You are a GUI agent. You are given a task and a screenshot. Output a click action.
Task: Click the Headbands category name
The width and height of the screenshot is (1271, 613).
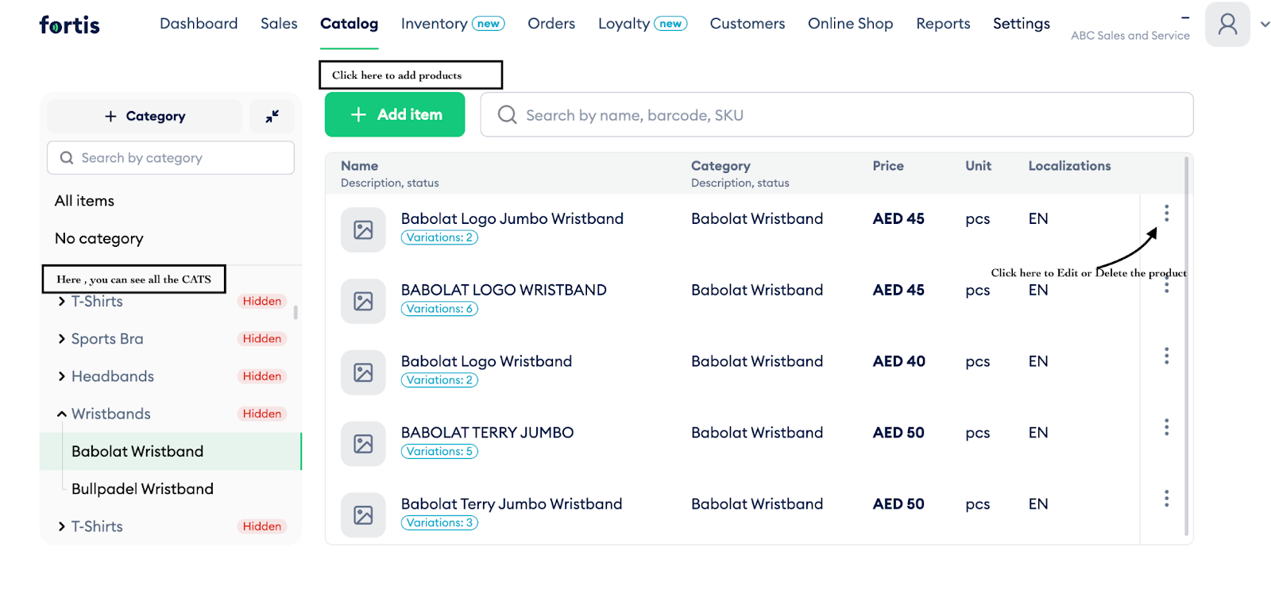113,376
